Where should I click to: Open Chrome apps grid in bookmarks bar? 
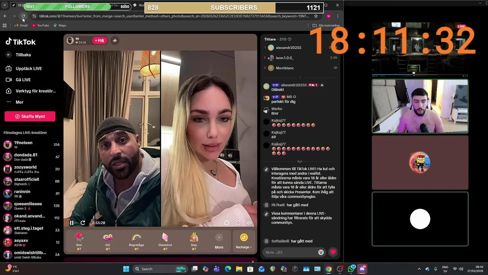tap(5, 26)
